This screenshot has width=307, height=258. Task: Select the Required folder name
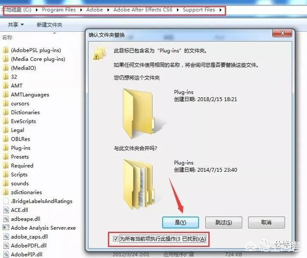tap(22, 165)
